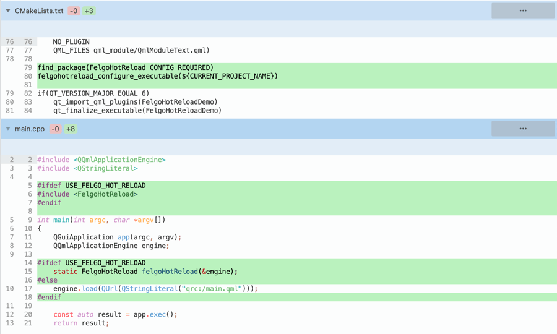Click the QQmlApplicationEngine engine; line

click(x=111, y=246)
